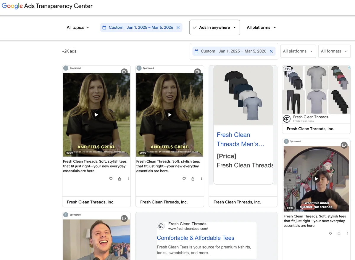The height and width of the screenshot is (260, 355).
Task: Expand the All formats dropdown
Action: coord(334,51)
